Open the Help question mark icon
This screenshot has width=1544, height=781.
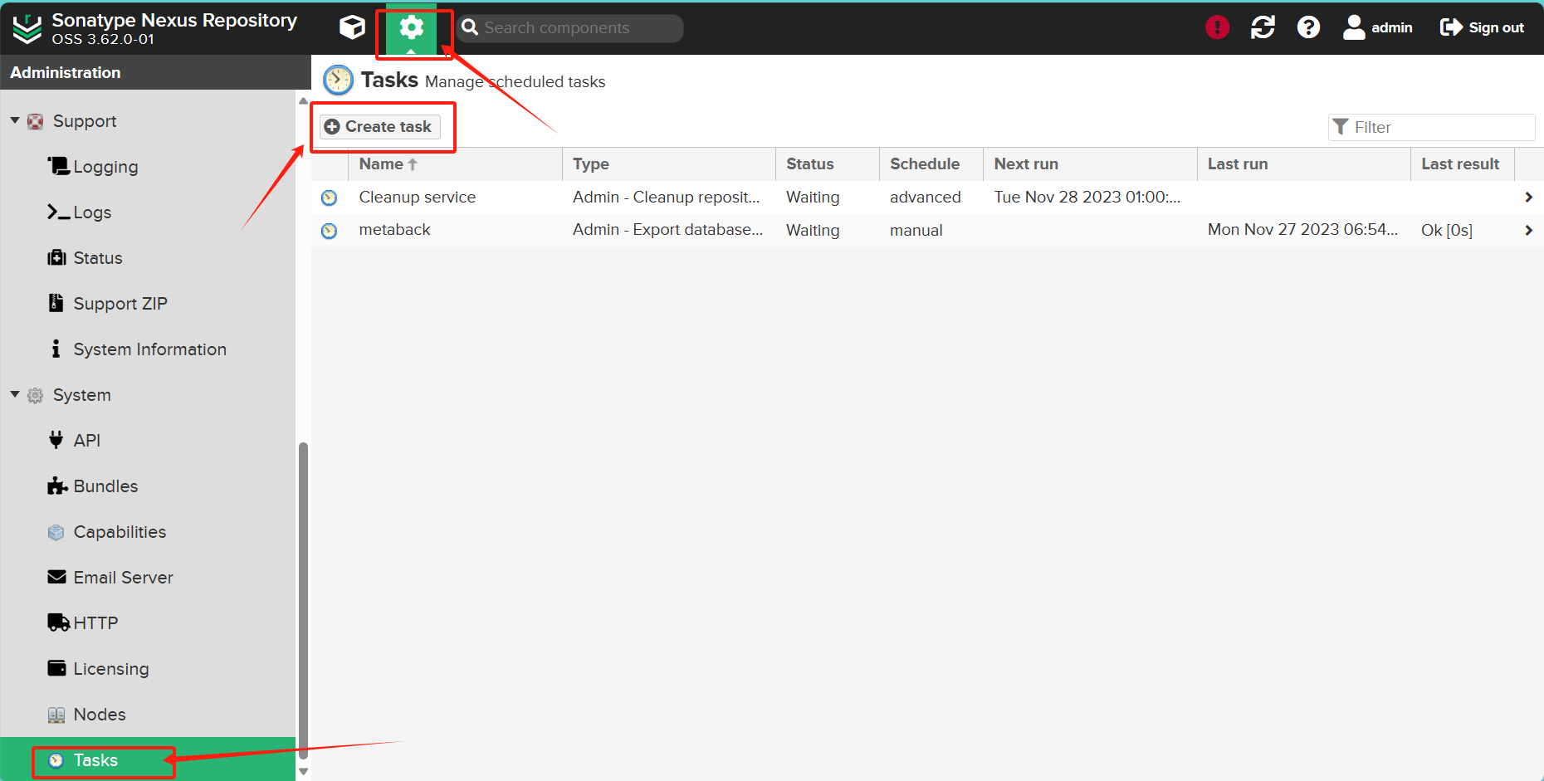pyautogui.click(x=1308, y=27)
